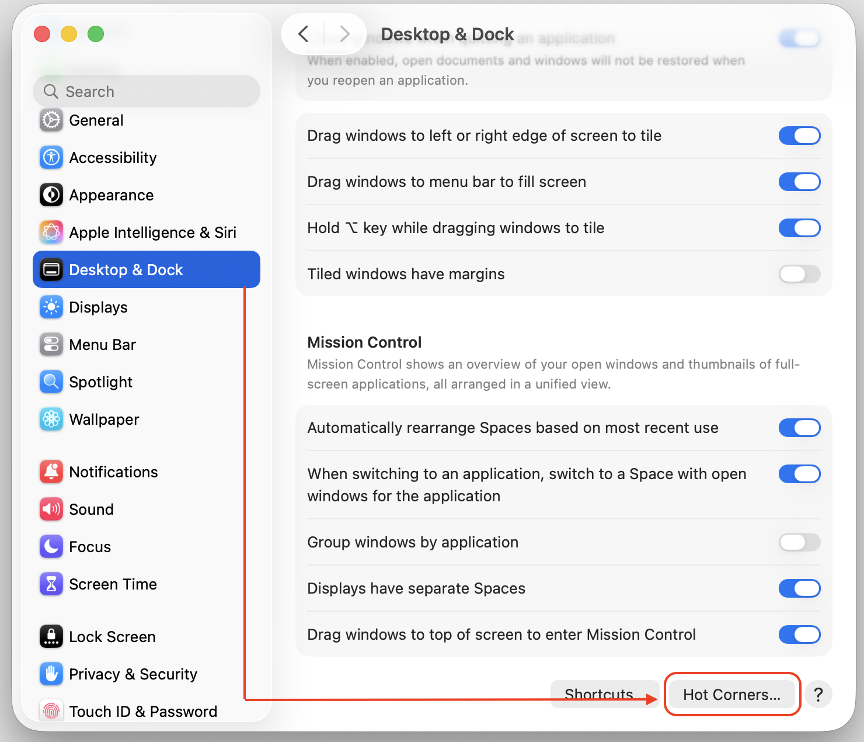
Task: Open Focus settings
Action: coord(147,547)
